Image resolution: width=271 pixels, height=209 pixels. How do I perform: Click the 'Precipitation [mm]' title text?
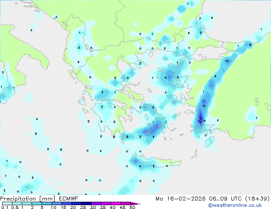(28, 199)
